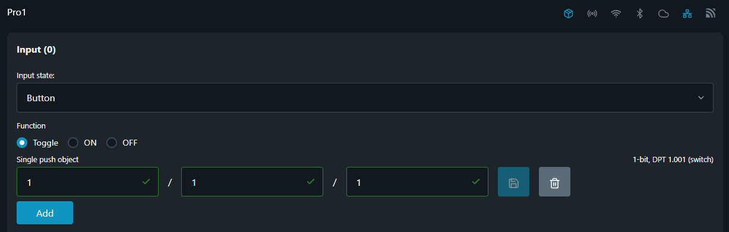Save the group address with floppy icon

pyautogui.click(x=513, y=182)
